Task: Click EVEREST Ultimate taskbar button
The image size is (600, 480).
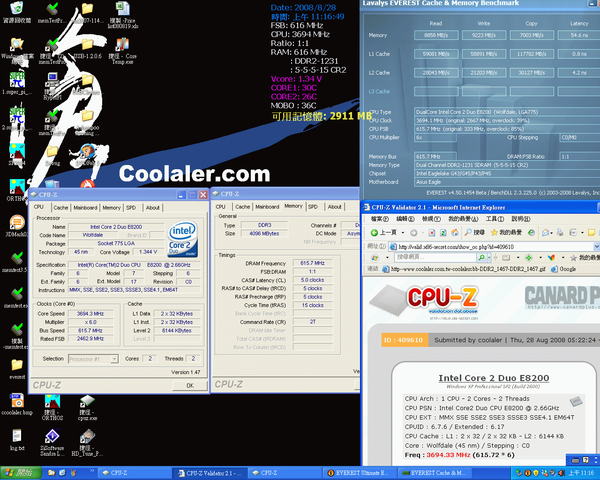Action: pos(359,473)
